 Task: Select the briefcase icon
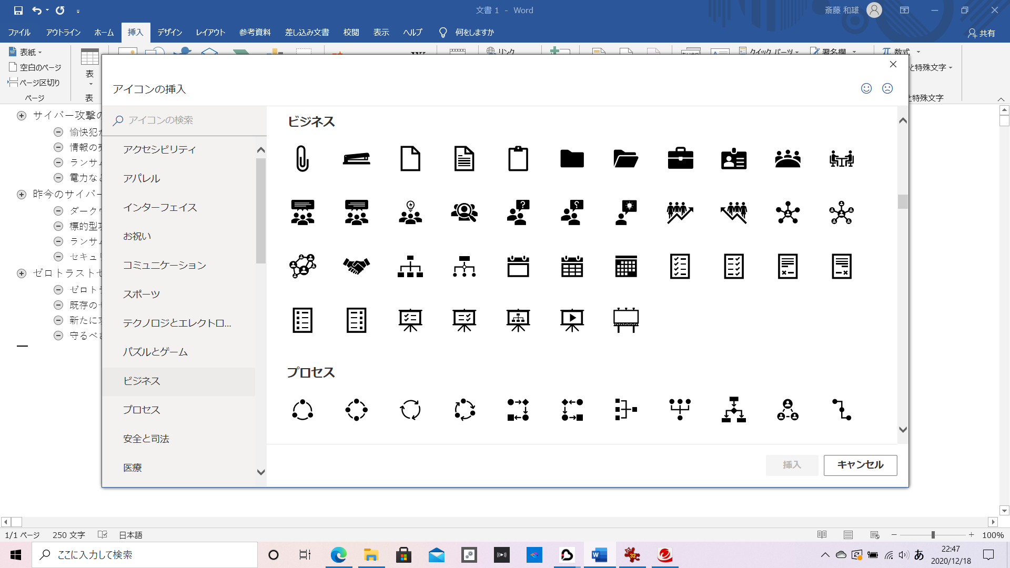tap(680, 158)
